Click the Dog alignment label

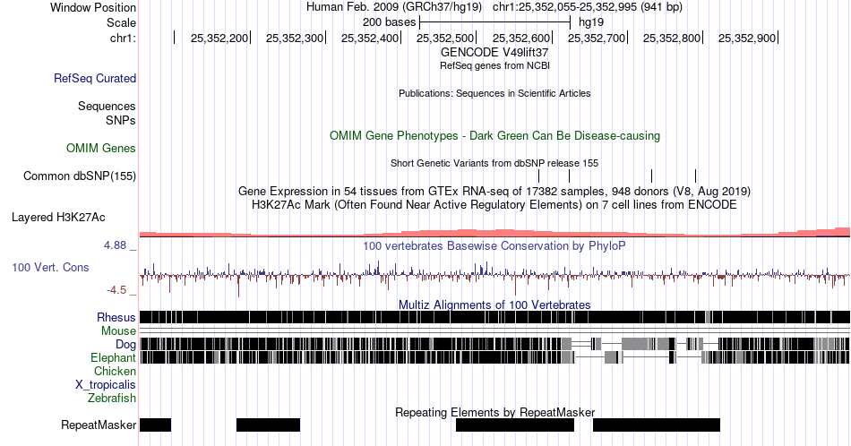126,344
